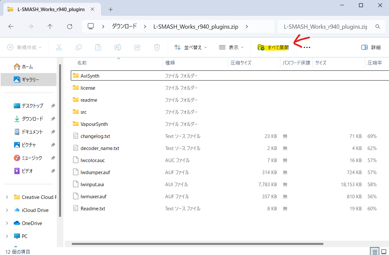This screenshot has height=255, width=389.
Task: Open a new tab with plus button
Action: pos(111,9)
